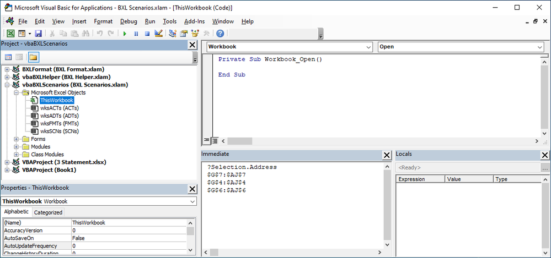Click the Undo arrow icon
This screenshot has width=551, height=258.
pos(100,34)
